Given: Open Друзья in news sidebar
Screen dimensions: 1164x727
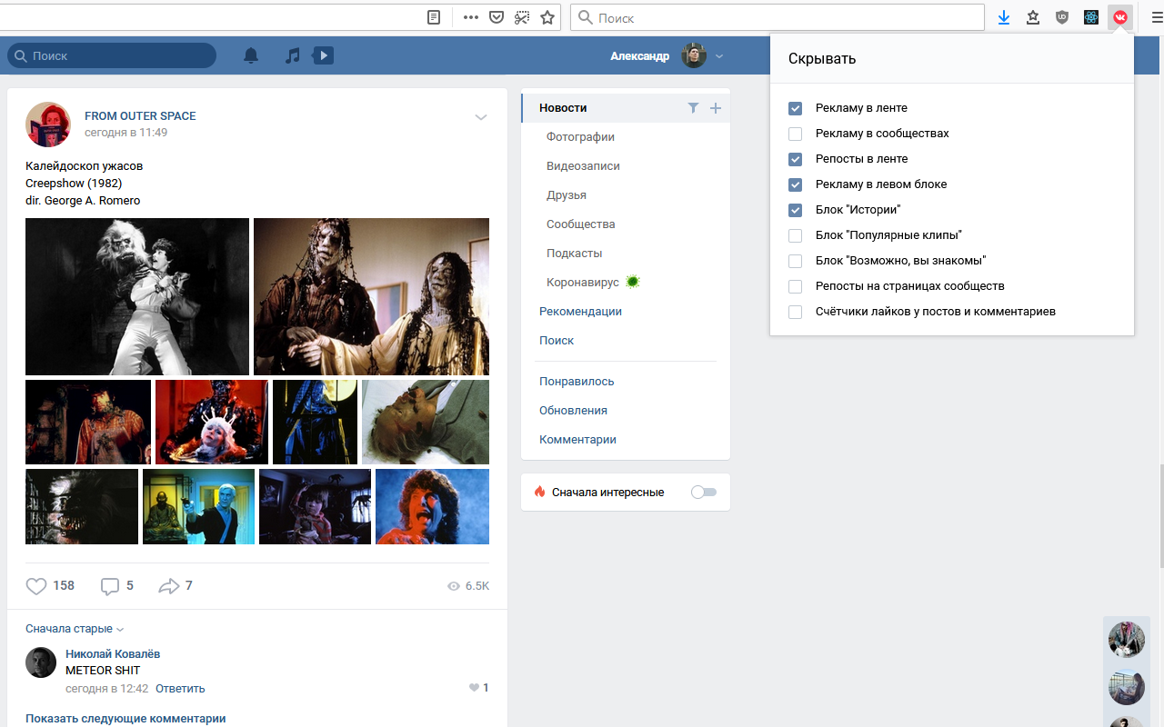Looking at the screenshot, I should (x=567, y=195).
